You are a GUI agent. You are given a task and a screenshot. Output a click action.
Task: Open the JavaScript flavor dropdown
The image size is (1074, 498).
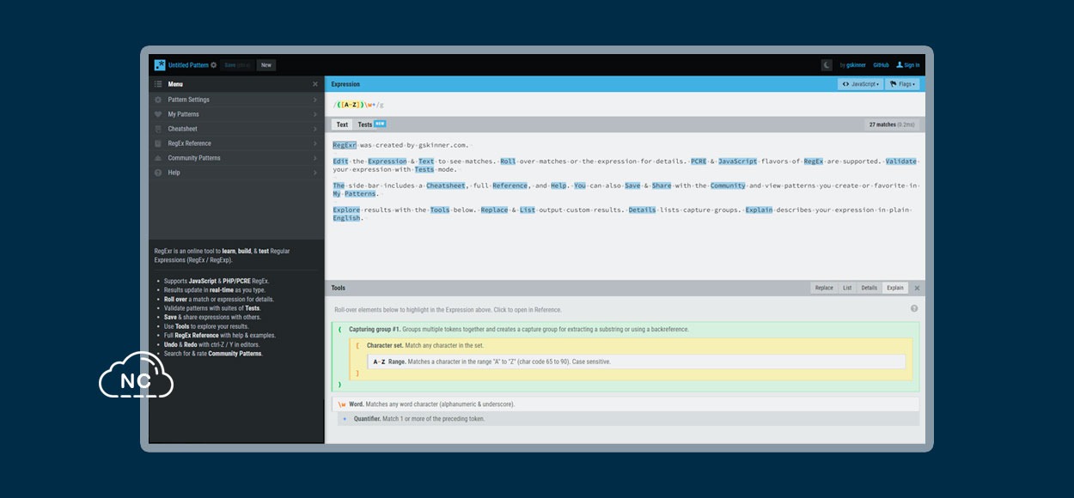pyautogui.click(x=860, y=84)
